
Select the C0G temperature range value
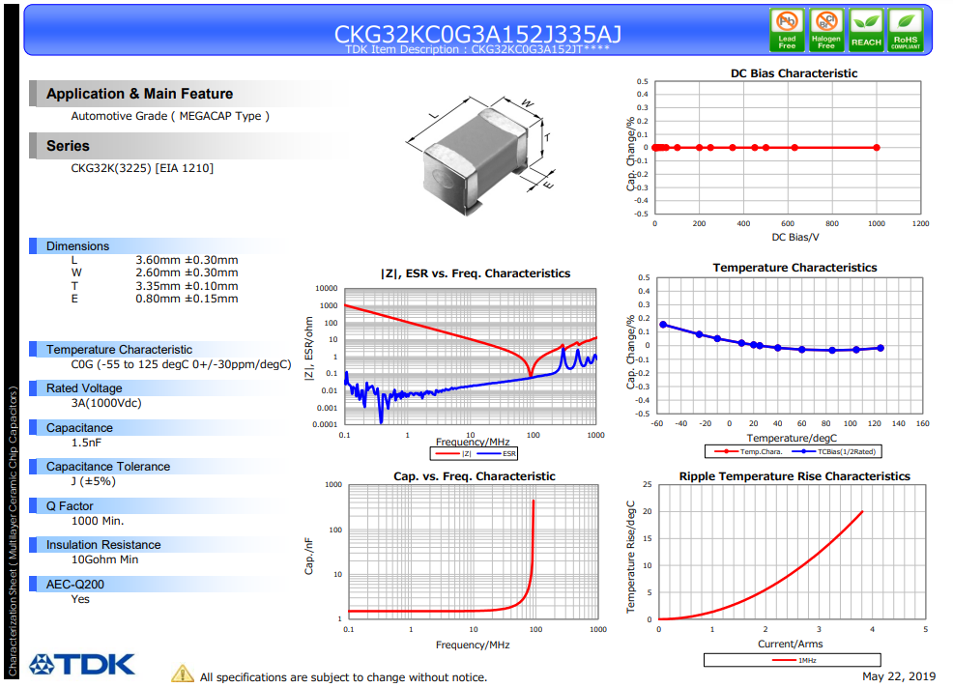[x=181, y=364]
